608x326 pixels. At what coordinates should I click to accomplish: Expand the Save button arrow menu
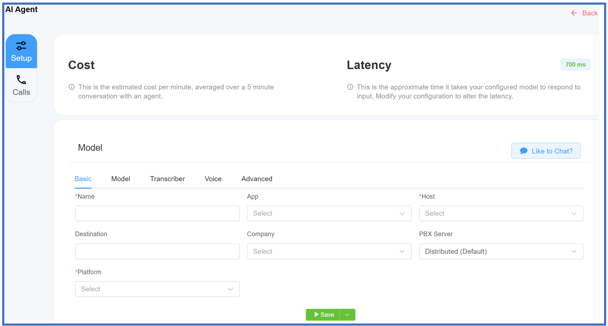pos(347,315)
